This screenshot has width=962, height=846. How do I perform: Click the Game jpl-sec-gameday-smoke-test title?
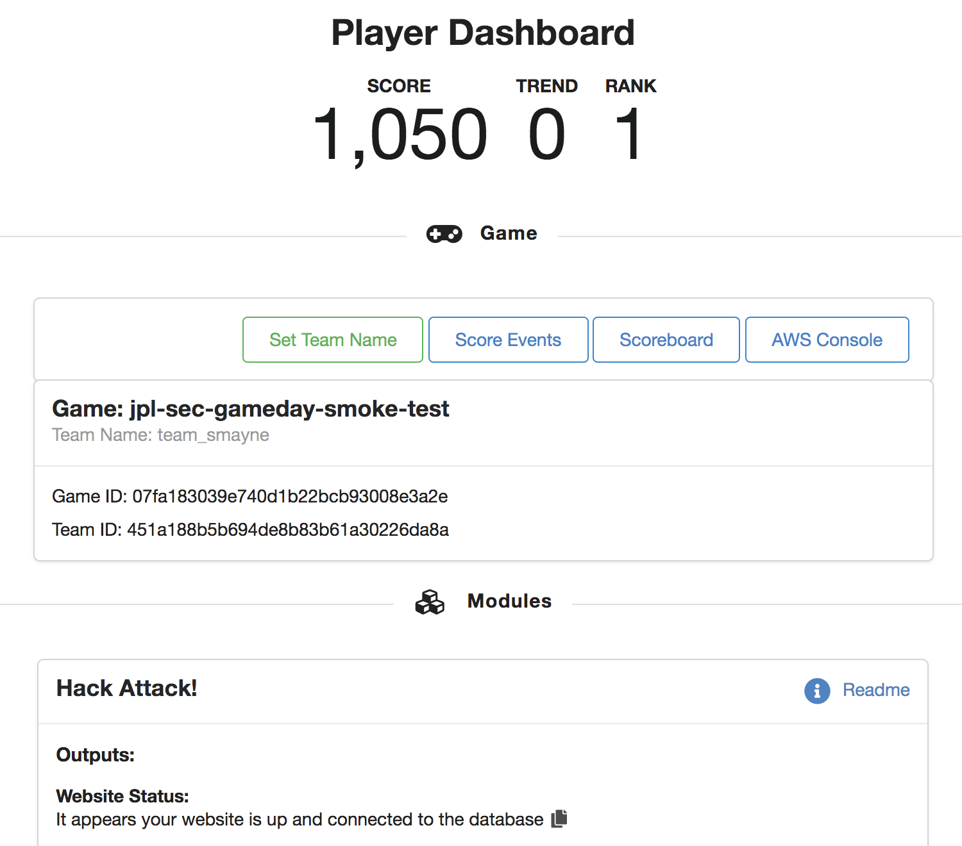(251, 409)
